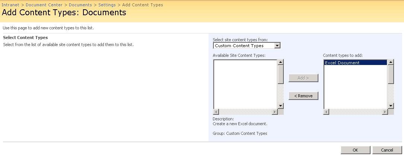The image size is (404, 156).
Task: Click up arrow of Content types to add scrollbar
Action: tap(391, 62)
